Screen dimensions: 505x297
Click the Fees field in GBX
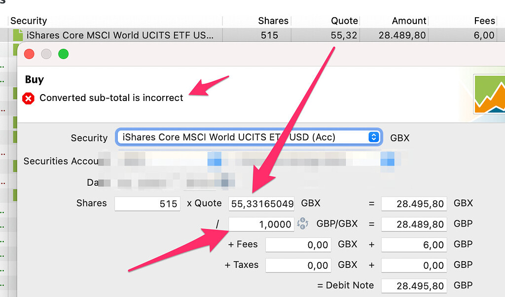298,244
